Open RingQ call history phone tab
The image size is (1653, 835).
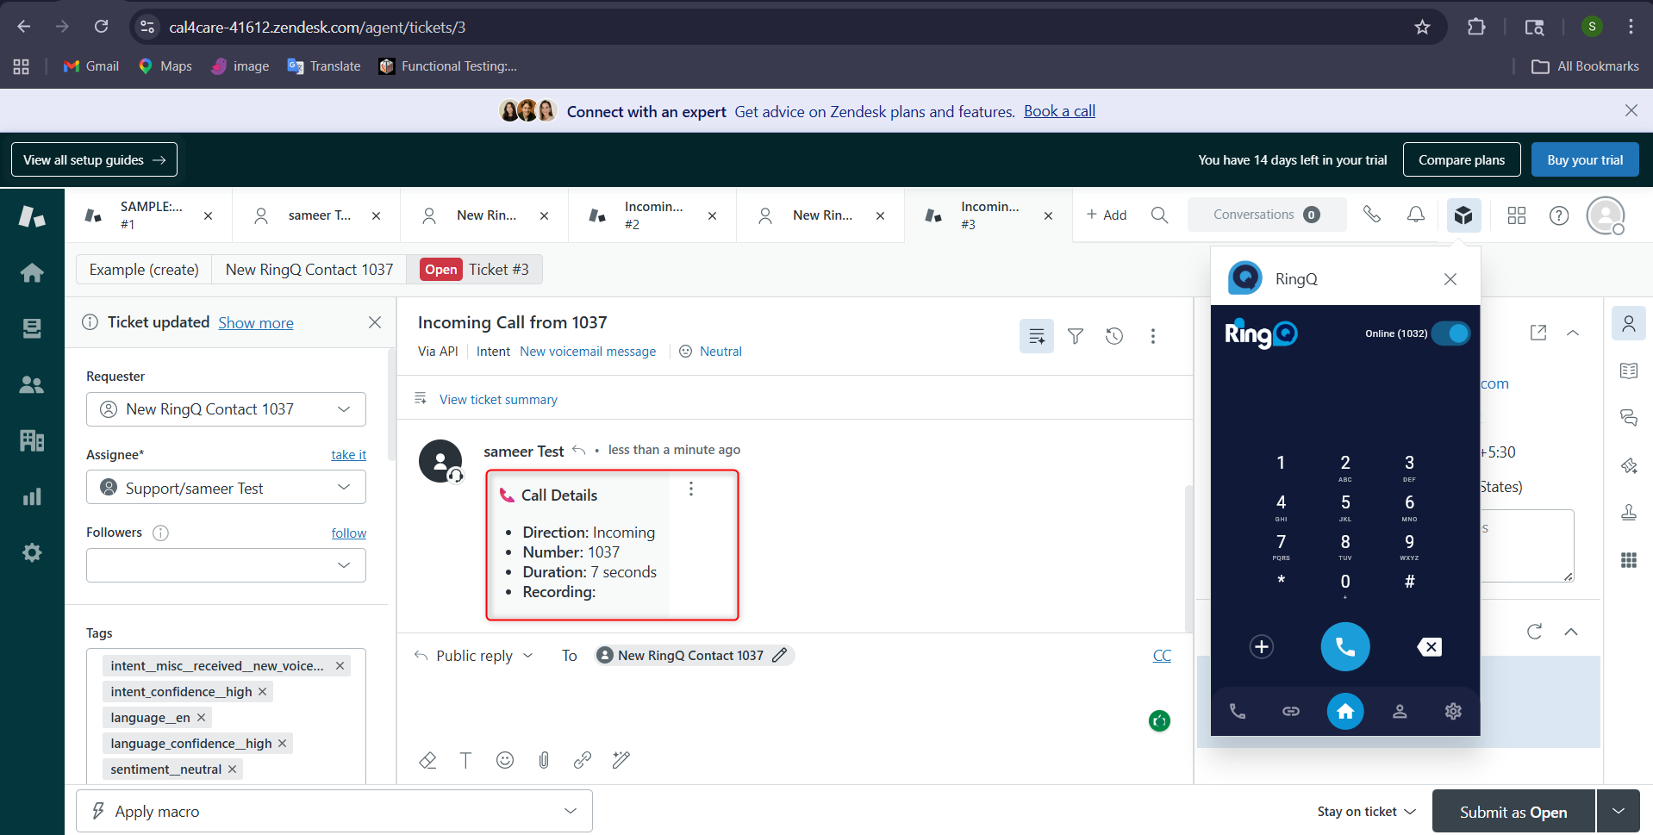point(1238,711)
